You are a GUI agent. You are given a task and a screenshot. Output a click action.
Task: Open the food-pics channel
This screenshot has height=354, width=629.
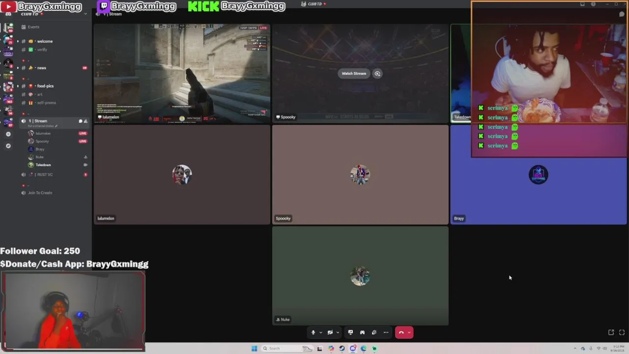pyautogui.click(x=45, y=86)
